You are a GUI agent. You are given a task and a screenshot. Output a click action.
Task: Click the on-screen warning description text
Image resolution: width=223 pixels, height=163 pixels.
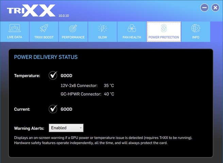[x=103, y=140]
